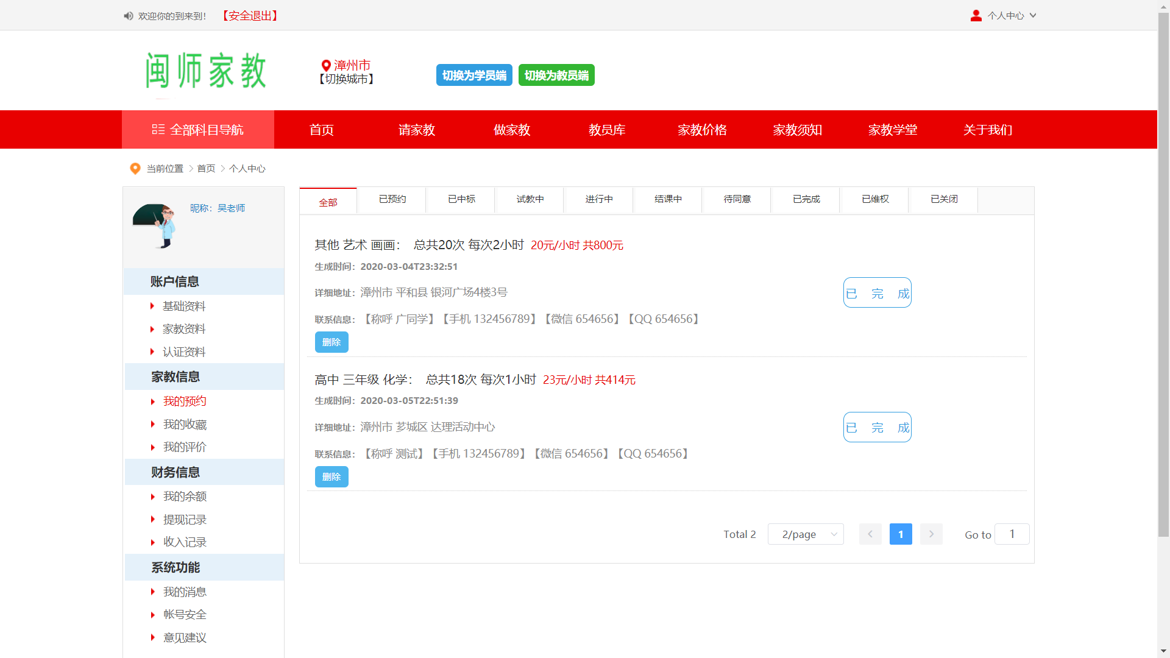Click the teacher avatar image
The width and height of the screenshot is (1170, 658).
click(155, 225)
